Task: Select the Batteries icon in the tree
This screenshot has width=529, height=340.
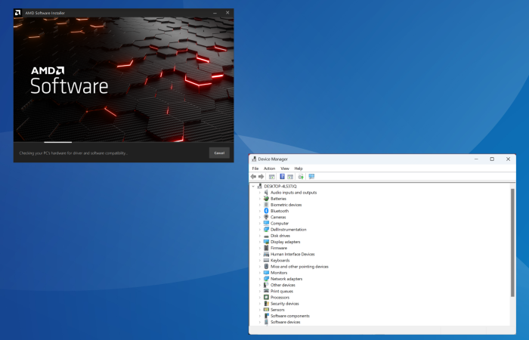Action: pyautogui.click(x=266, y=198)
